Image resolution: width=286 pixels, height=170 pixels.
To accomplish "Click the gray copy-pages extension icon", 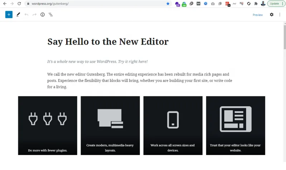I will (220, 4).
